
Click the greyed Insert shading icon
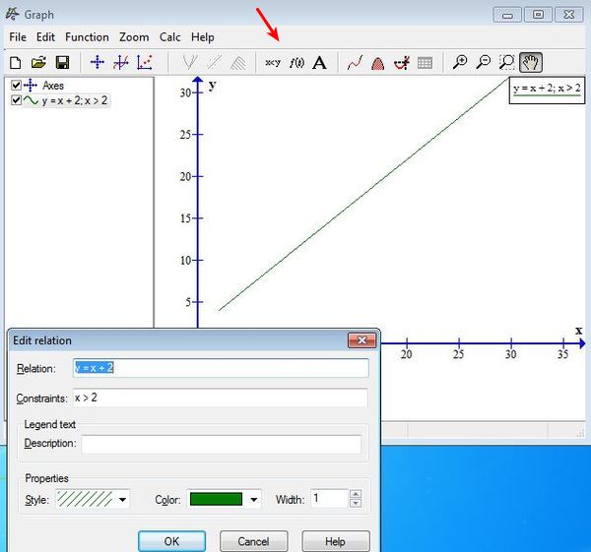(x=237, y=63)
